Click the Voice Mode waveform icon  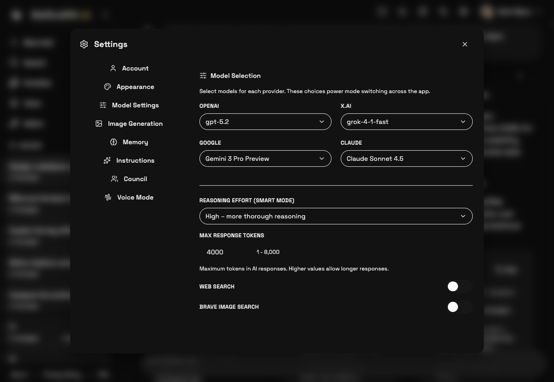pos(108,197)
